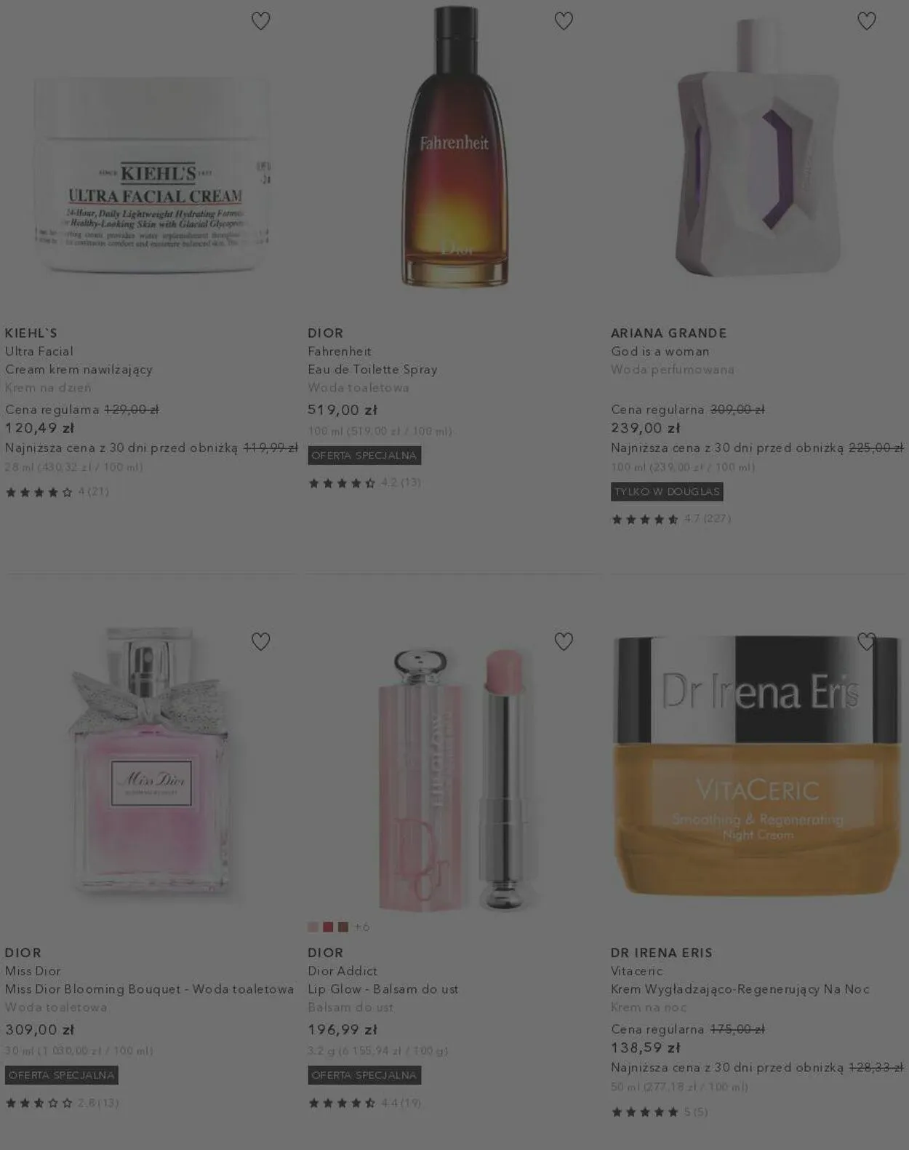The height and width of the screenshot is (1150, 909).
Task: Save Ariana Grande God is a woman heart
Action: tap(866, 21)
